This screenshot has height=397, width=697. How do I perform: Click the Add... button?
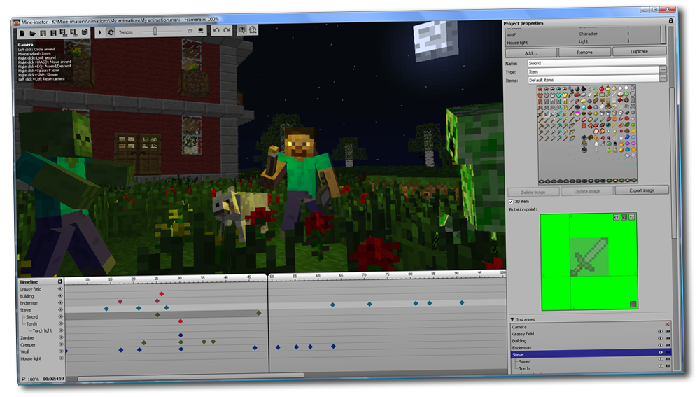pyautogui.click(x=530, y=53)
